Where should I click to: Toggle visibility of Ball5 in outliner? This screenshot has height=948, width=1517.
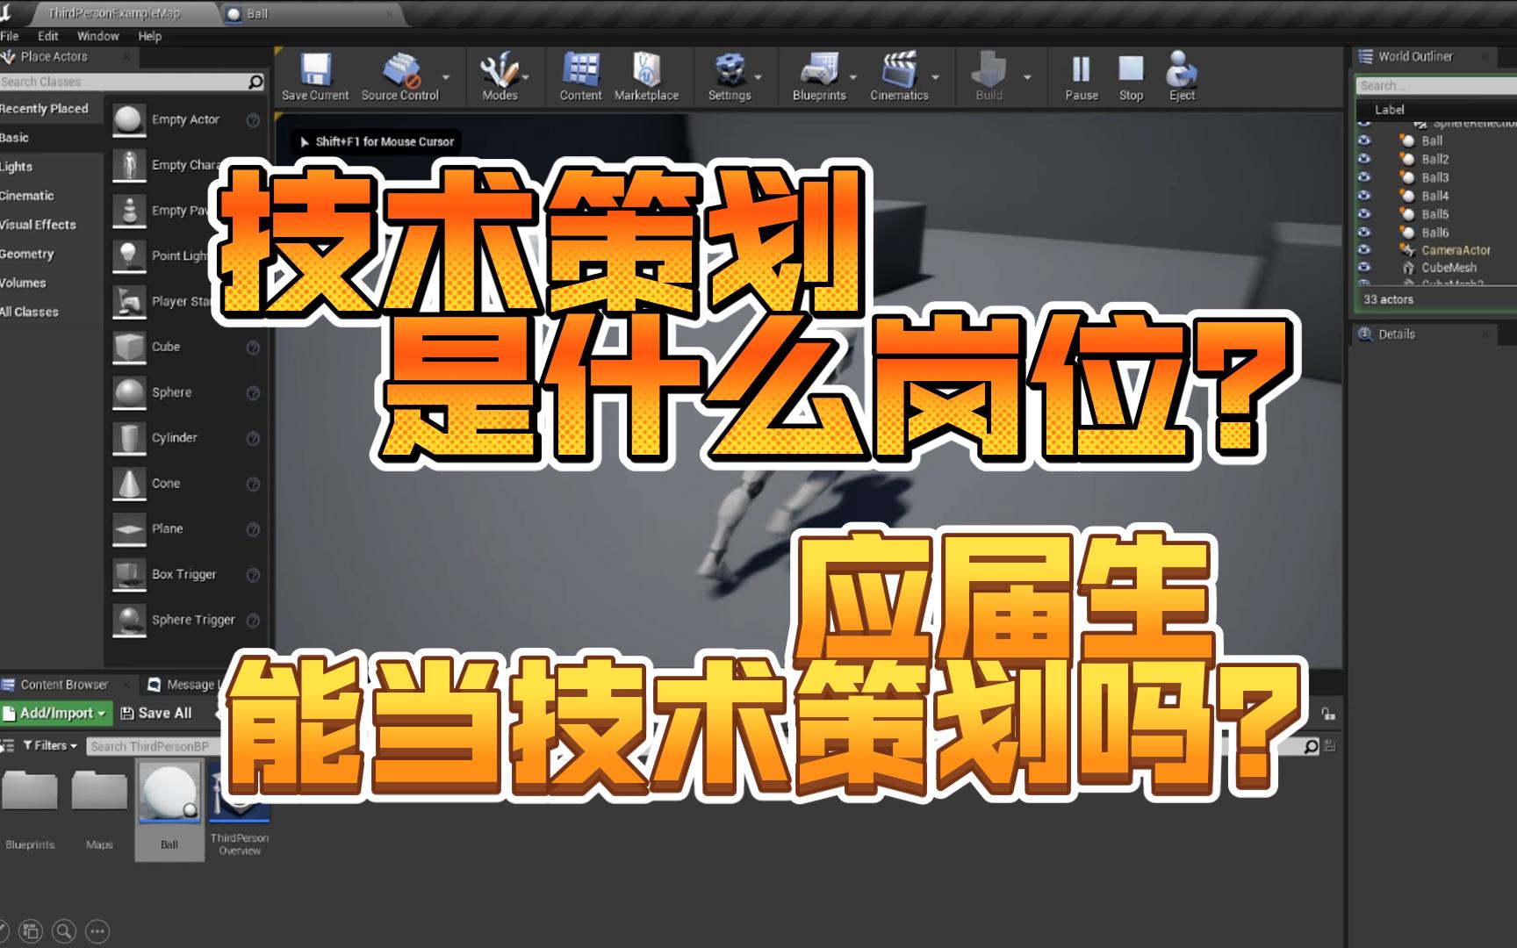point(1364,214)
